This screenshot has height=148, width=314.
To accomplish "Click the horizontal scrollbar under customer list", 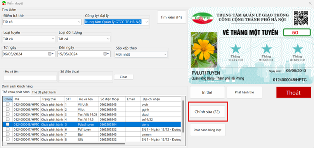I will [66, 144].
